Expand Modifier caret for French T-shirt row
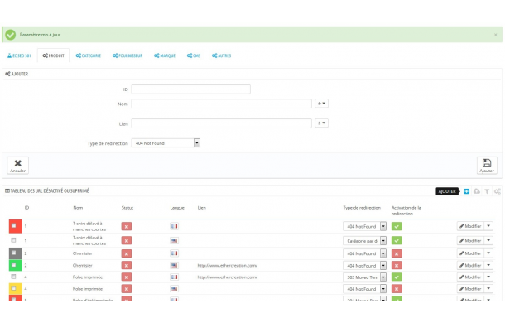Viewport: 505px width, 323px height. pyautogui.click(x=488, y=226)
